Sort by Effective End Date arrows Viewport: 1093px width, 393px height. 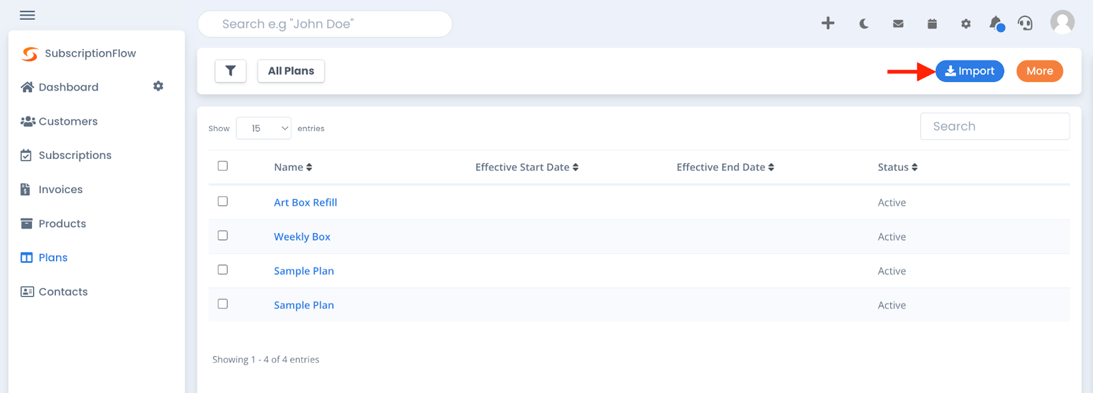[771, 167]
